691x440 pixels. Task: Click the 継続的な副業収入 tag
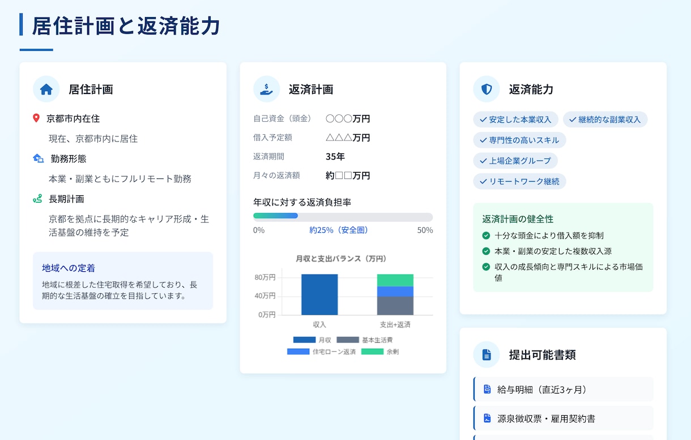tap(605, 119)
